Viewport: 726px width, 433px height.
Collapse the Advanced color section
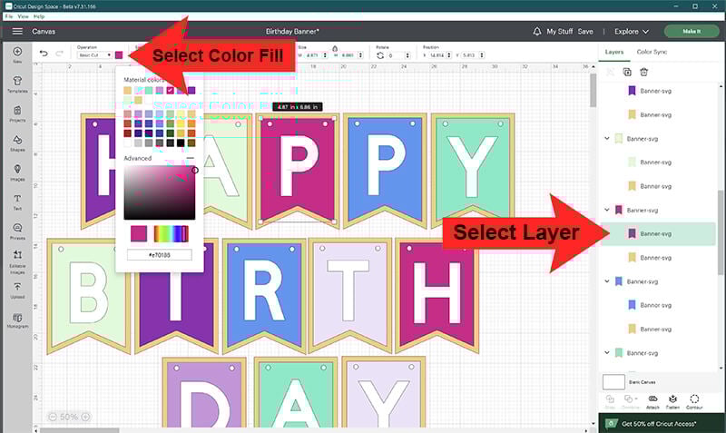click(190, 158)
